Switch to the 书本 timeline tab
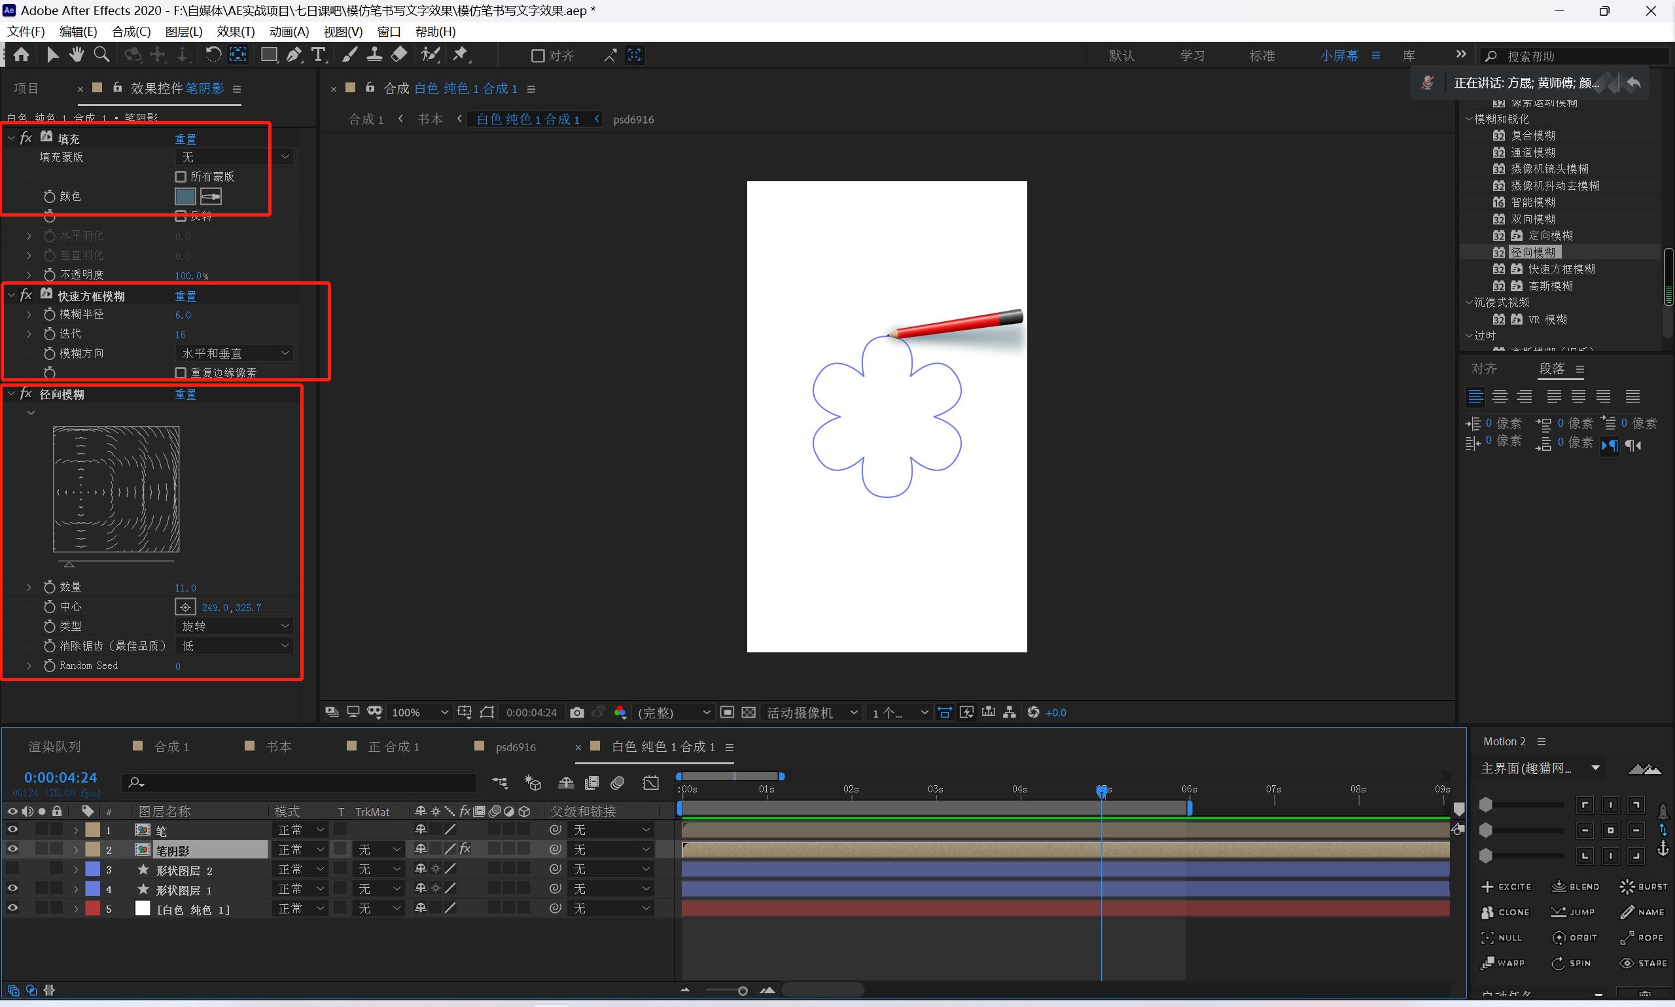The image size is (1675, 1007). click(x=278, y=747)
